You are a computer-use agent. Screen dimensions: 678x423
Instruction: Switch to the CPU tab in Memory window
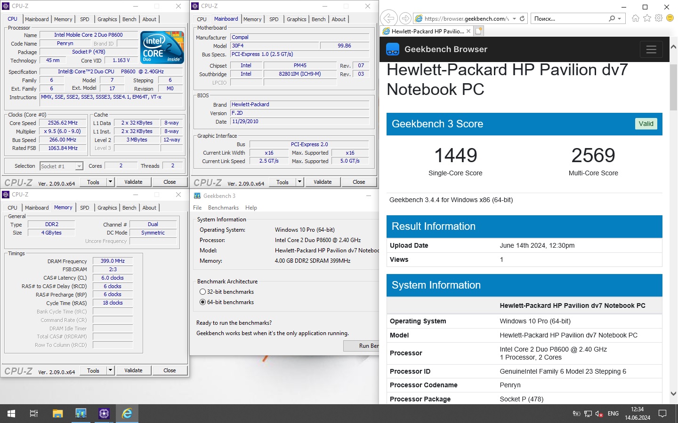coord(12,208)
